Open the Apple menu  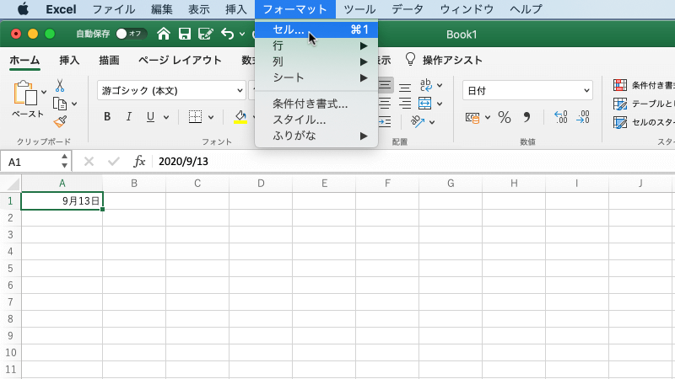click(x=23, y=8)
